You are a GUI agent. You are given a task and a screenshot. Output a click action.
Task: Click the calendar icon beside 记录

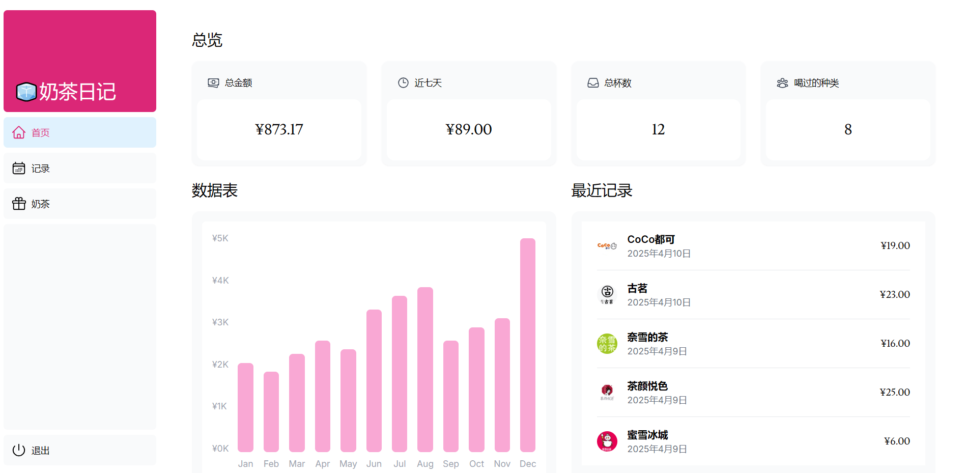pos(19,168)
